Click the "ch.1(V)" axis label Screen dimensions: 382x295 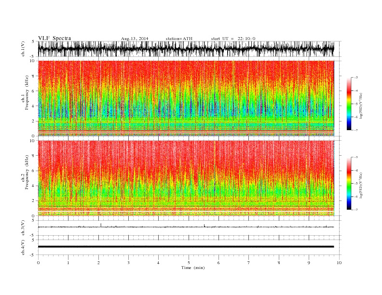tap(23, 49)
